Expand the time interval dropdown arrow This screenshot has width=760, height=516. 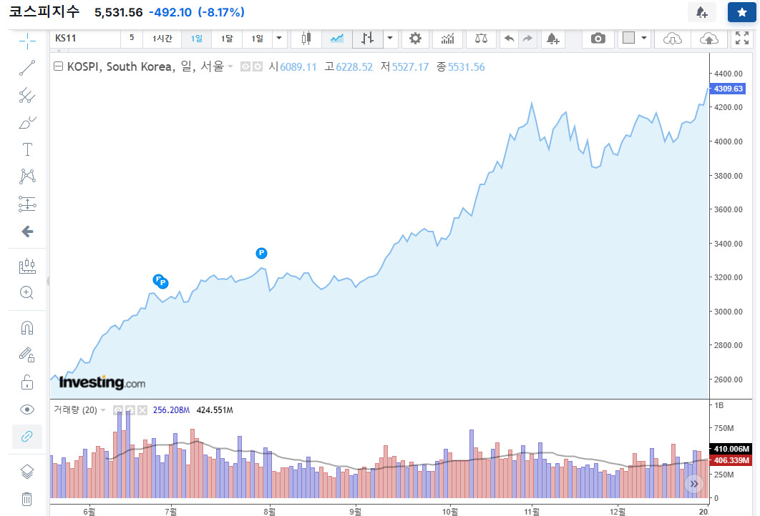279,39
